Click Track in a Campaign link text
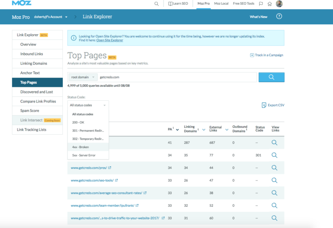 click(x=269, y=55)
